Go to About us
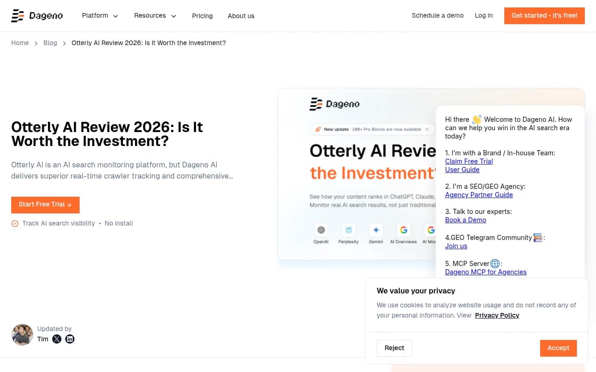The image size is (596, 372). pos(241,16)
